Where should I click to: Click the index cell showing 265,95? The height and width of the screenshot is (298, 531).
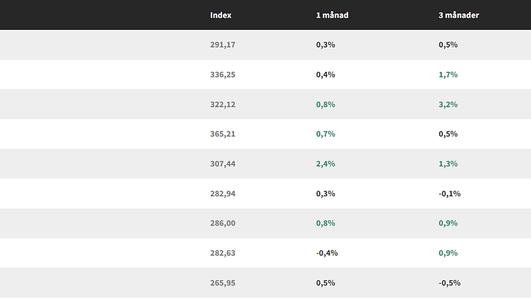pyautogui.click(x=223, y=283)
